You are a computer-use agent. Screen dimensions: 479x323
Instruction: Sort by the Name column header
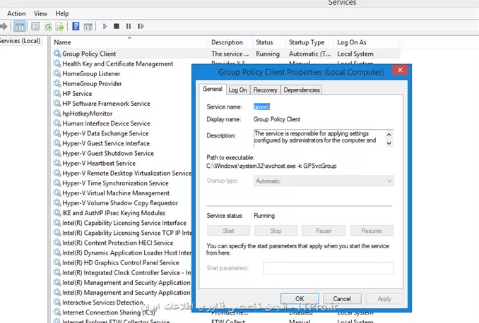pos(129,42)
